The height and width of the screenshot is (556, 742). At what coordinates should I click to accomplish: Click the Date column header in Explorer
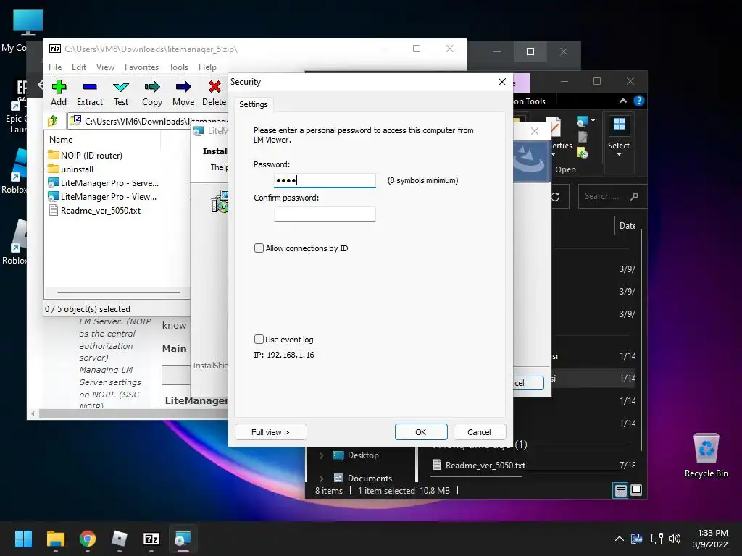tap(627, 226)
